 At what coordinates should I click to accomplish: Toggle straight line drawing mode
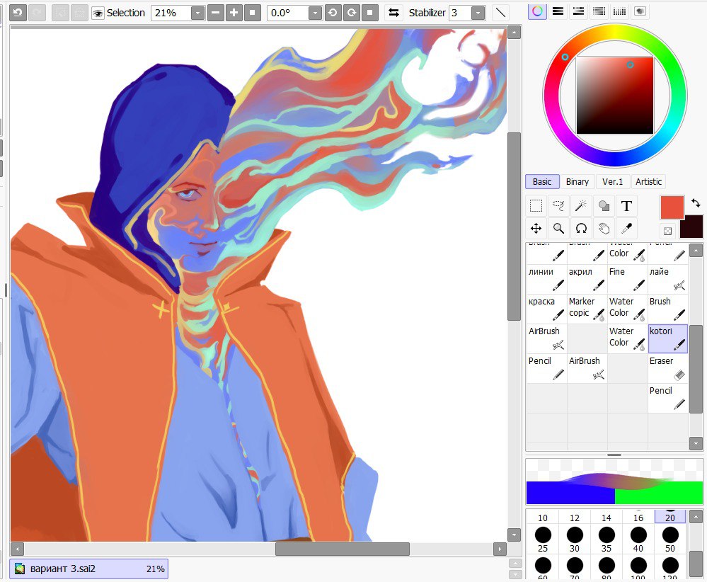coord(500,13)
